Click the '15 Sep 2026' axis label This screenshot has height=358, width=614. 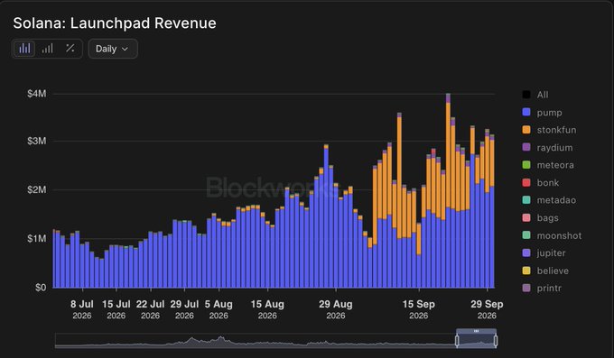[419, 309]
